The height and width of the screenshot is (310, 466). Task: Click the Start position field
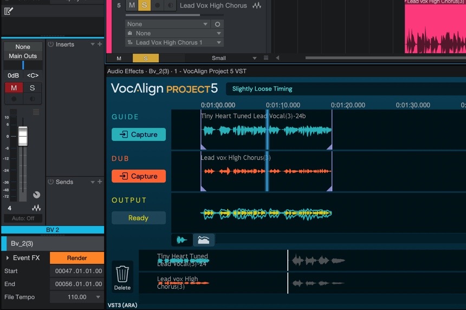[x=77, y=271]
